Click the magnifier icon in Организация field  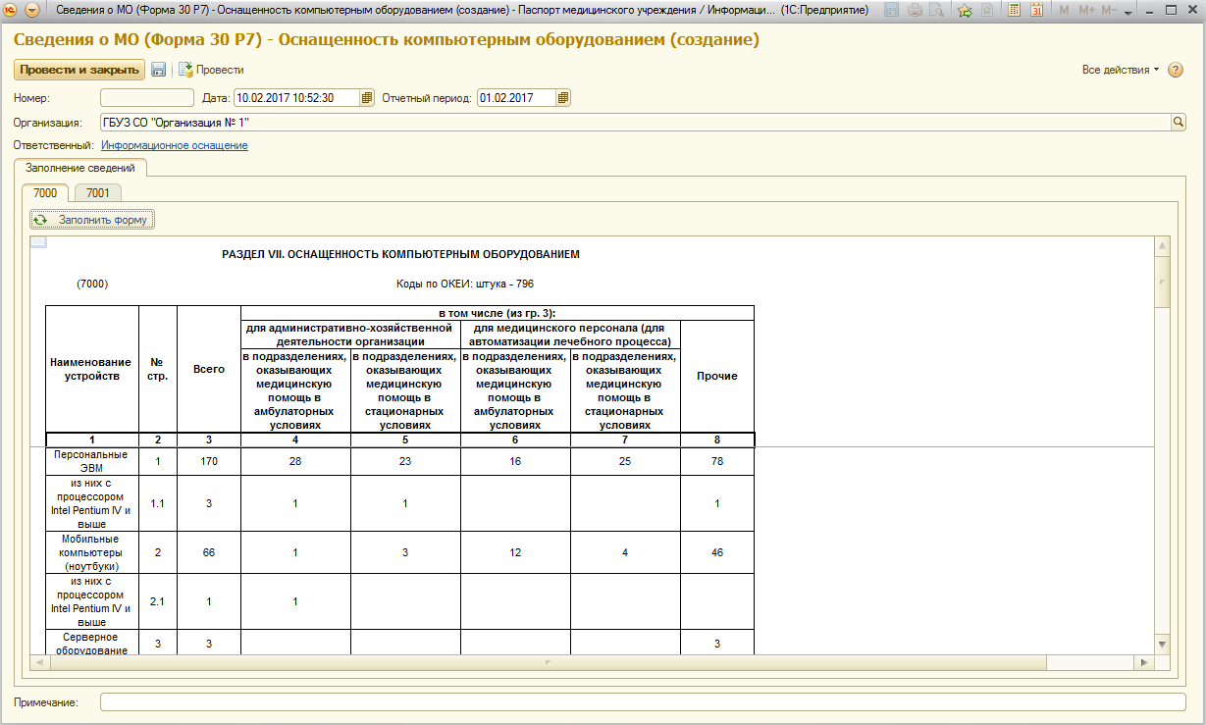[1179, 123]
